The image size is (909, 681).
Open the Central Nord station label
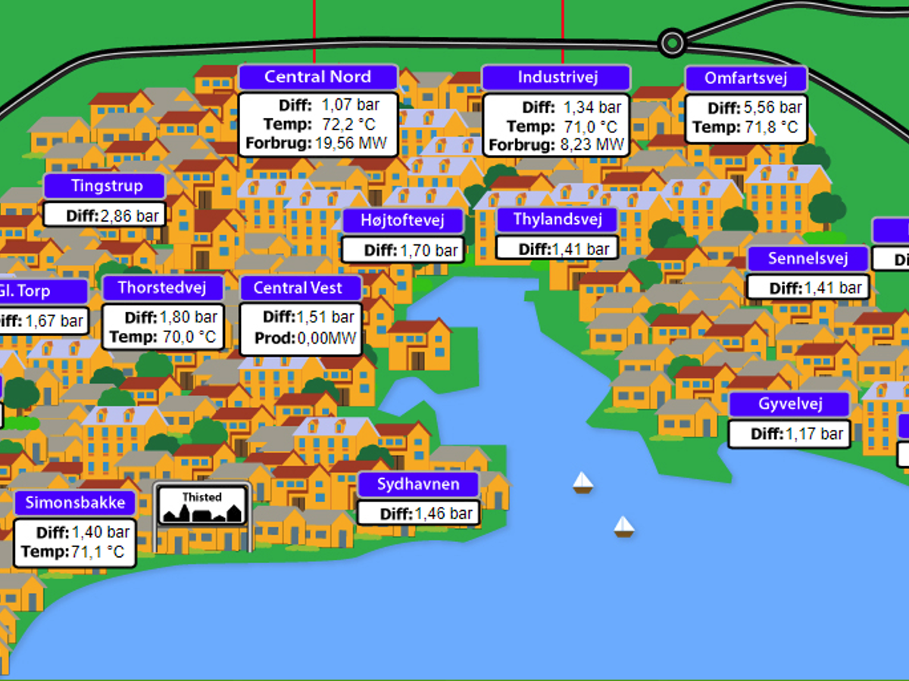click(x=317, y=77)
